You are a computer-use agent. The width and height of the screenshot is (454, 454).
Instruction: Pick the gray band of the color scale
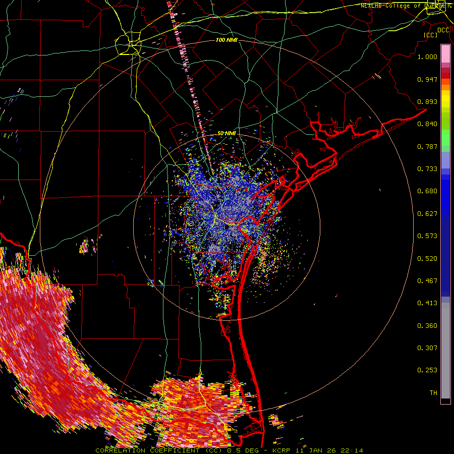click(445, 351)
